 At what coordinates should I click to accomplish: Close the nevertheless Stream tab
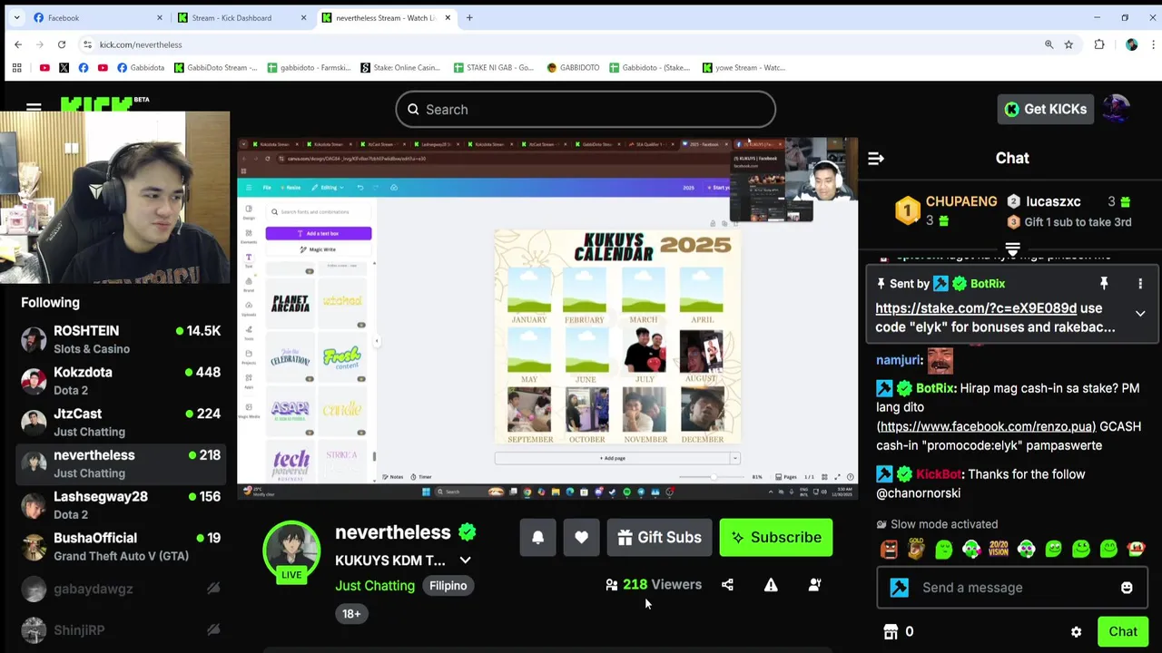[x=448, y=18]
